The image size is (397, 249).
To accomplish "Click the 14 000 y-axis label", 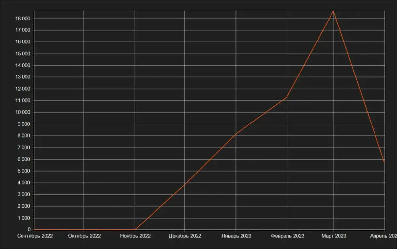I will 23,66.
